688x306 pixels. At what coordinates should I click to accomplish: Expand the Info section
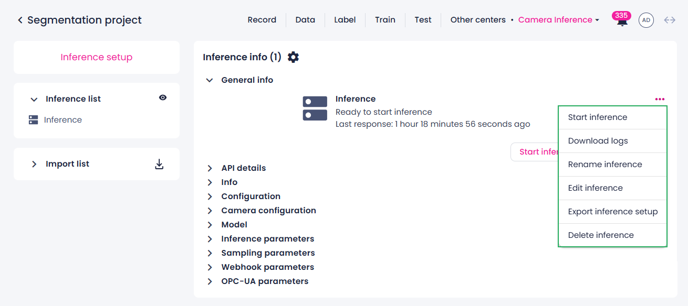[x=210, y=182]
